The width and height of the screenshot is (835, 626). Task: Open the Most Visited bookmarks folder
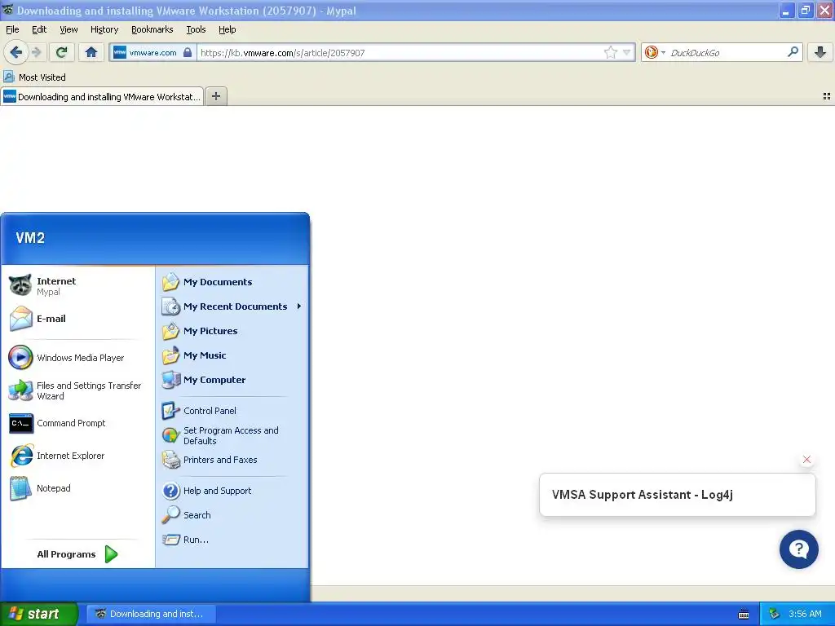click(x=35, y=77)
